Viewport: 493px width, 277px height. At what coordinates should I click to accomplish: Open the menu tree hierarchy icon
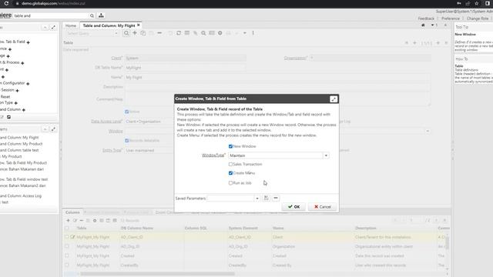click(x=101, y=15)
